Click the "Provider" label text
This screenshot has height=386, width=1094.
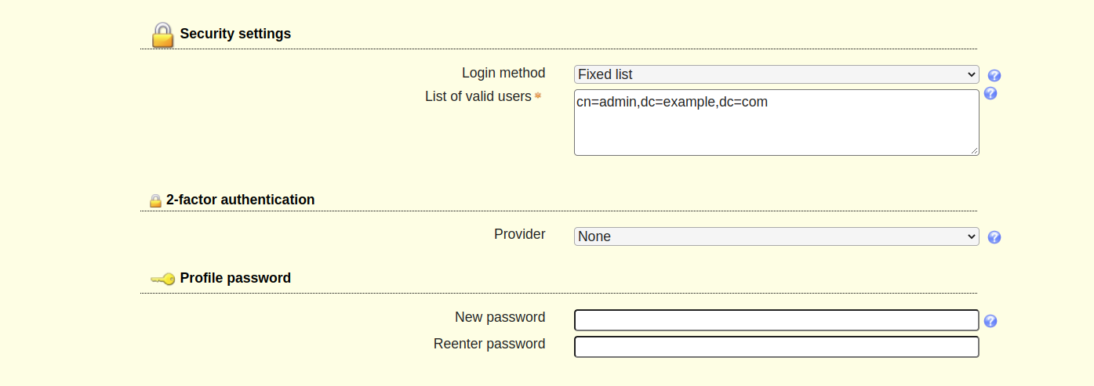point(519,234)
